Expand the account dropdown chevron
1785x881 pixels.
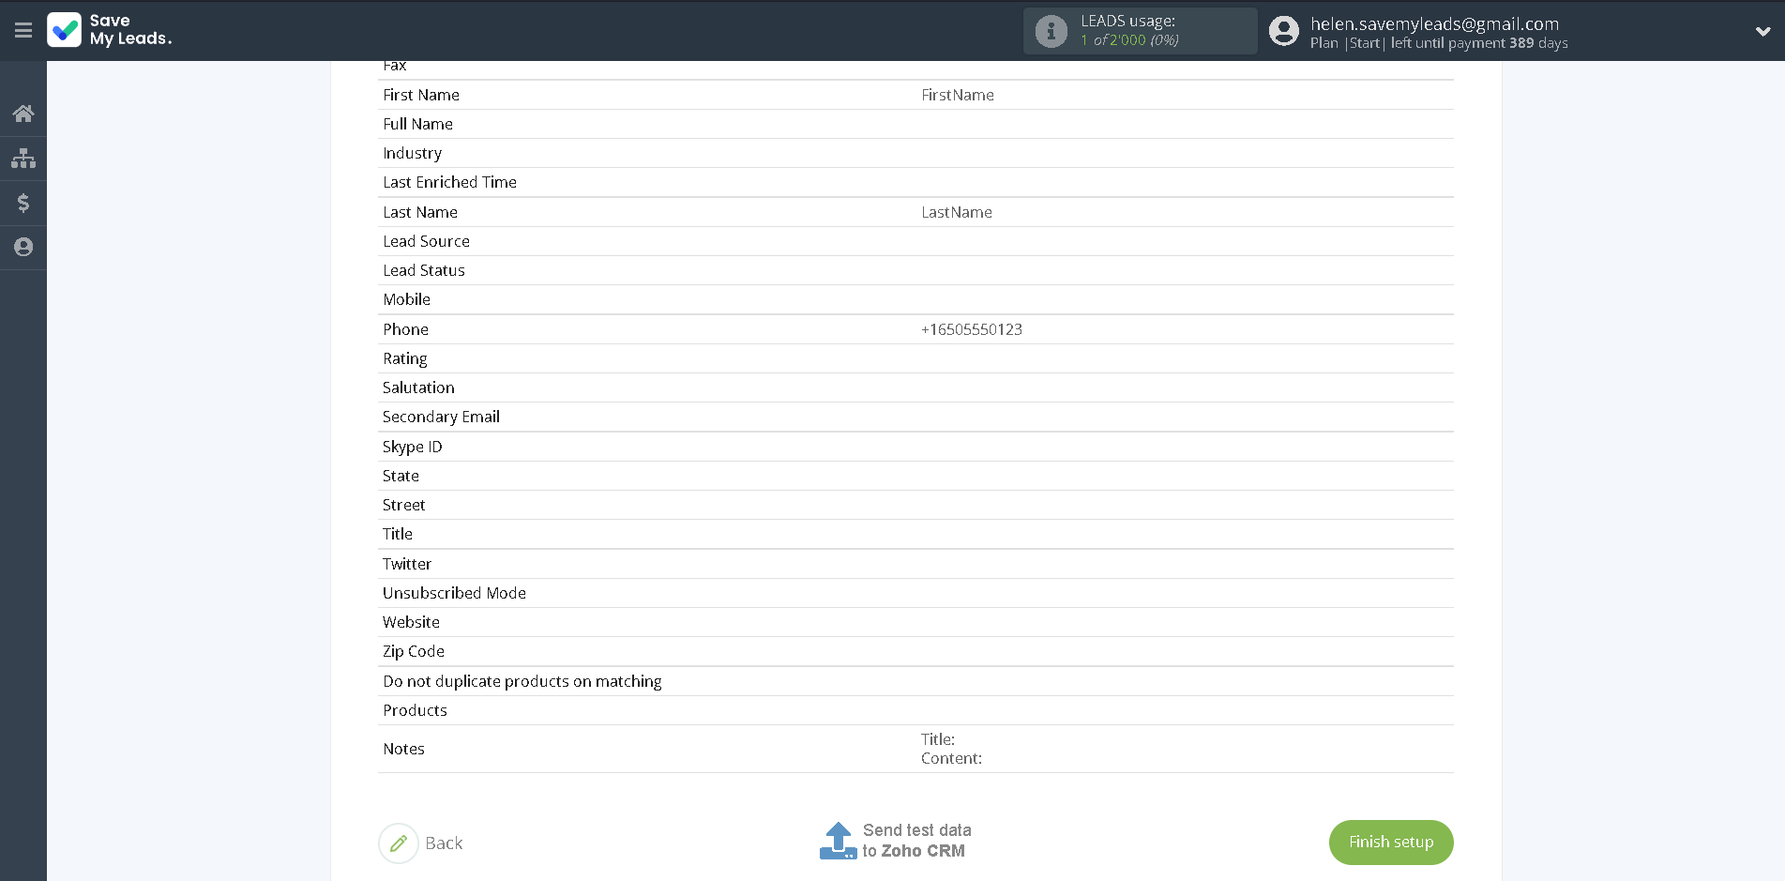1762,31
